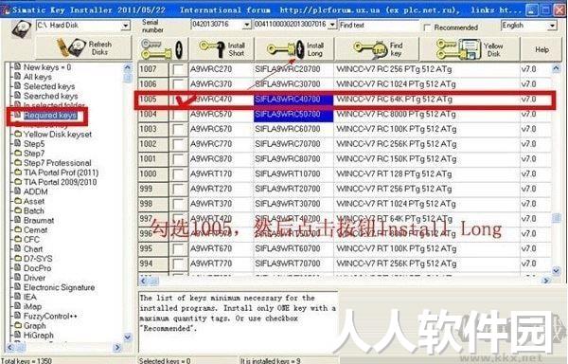Enable the Recommended checkbox
Screen dimensions: 568x364
[x=427, y=27]
